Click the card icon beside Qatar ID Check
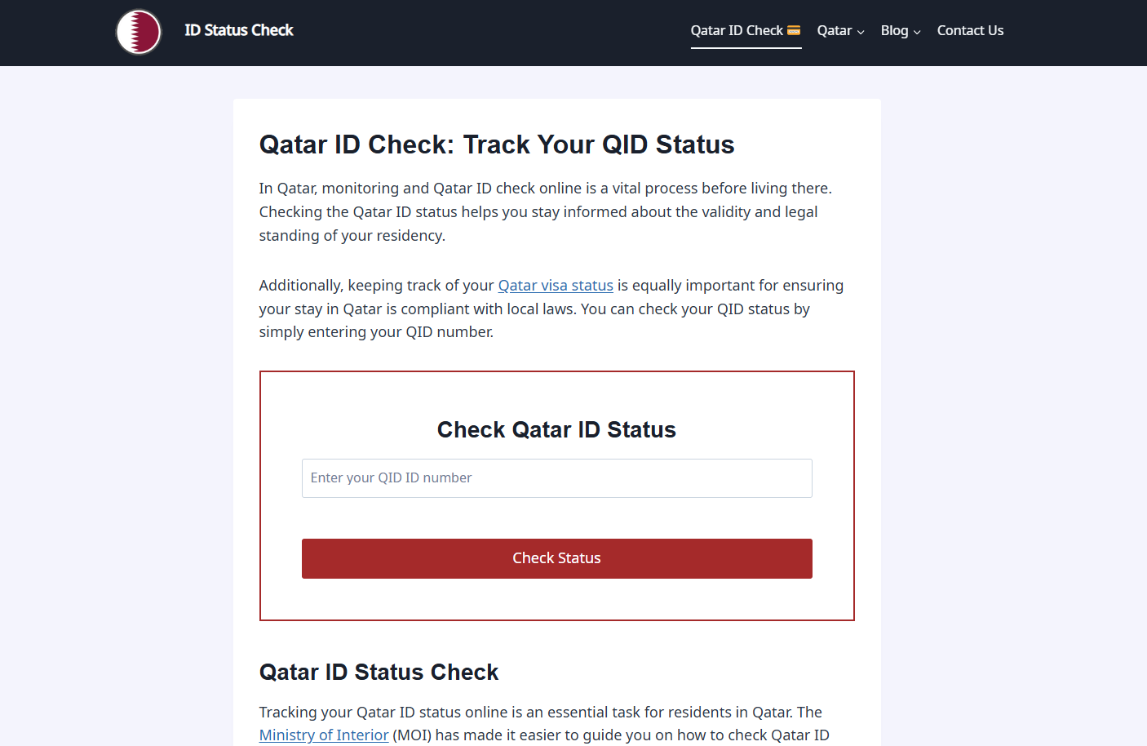1147x746 pixels. pyautogui.click(x=794, y=31)
